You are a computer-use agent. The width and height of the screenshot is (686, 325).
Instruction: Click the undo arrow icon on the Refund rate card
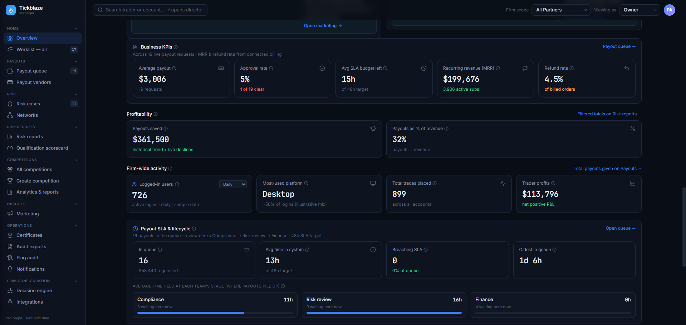(x=627, y=68)
